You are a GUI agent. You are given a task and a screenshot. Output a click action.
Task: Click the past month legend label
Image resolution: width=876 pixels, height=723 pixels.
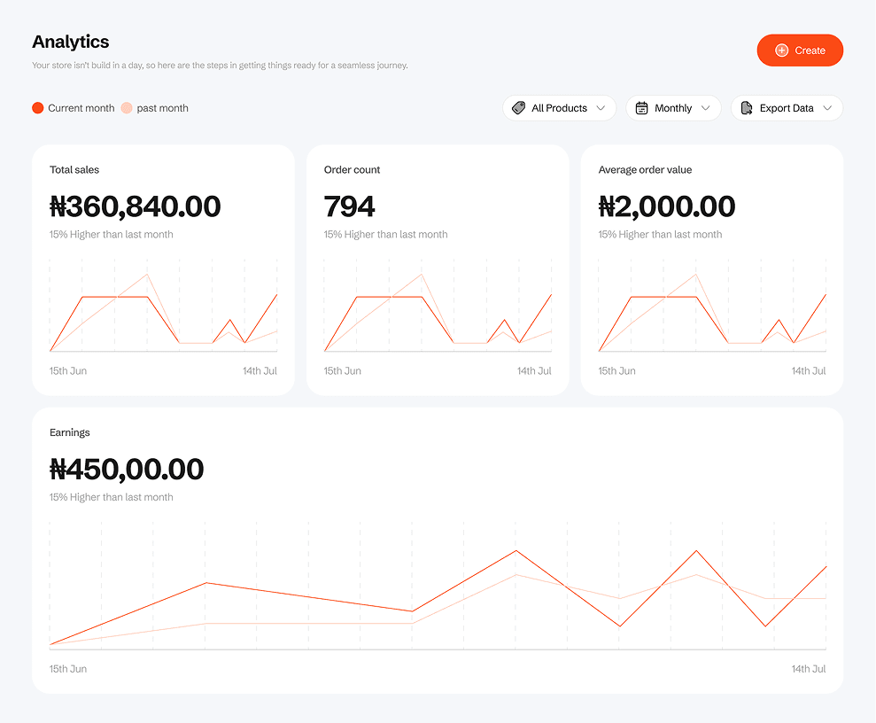click(162, 108)
